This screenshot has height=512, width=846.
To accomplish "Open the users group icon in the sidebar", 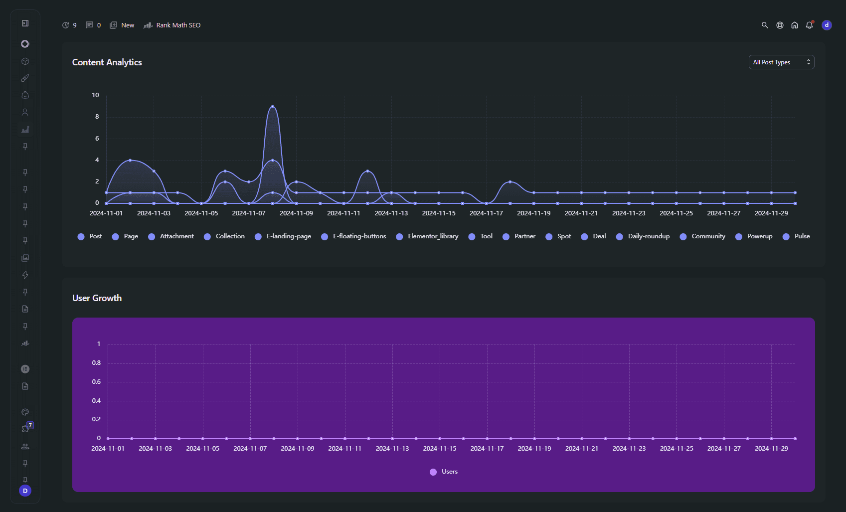I will click(25, 446).
